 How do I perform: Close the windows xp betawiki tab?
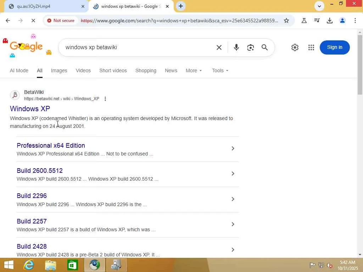click(167, 6)
